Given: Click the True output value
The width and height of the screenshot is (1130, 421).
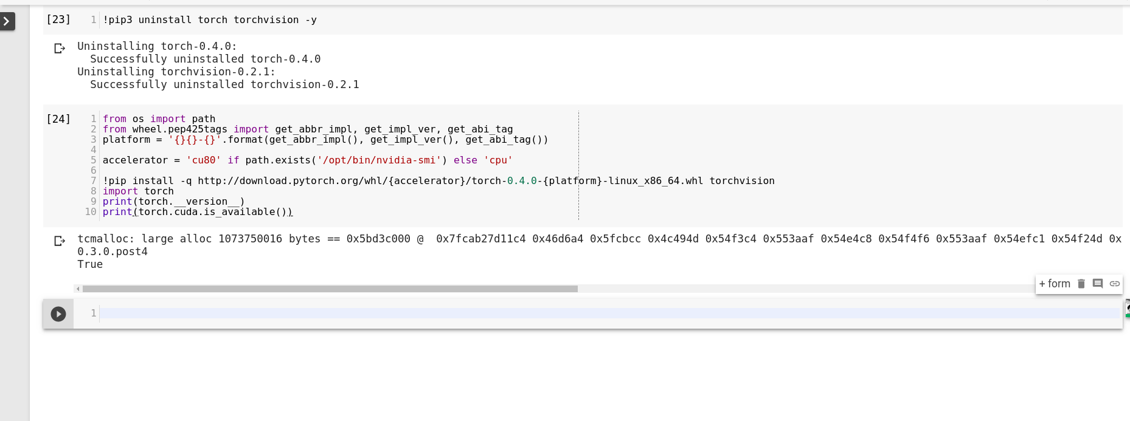Looking at the screenshot, I should pos(90,264).
